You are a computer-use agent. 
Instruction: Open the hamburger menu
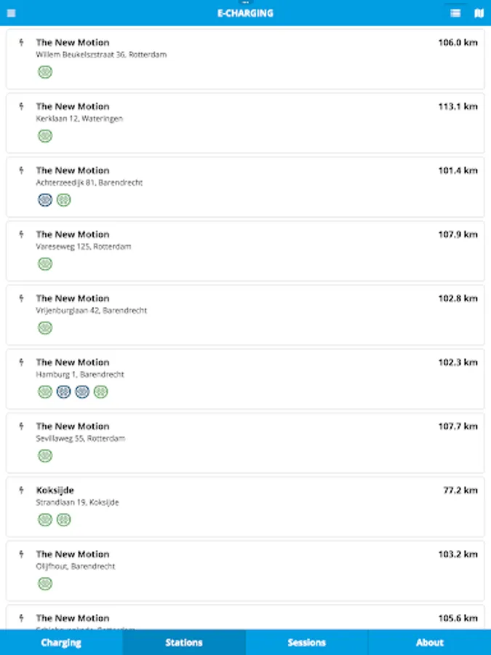[11, 13]
